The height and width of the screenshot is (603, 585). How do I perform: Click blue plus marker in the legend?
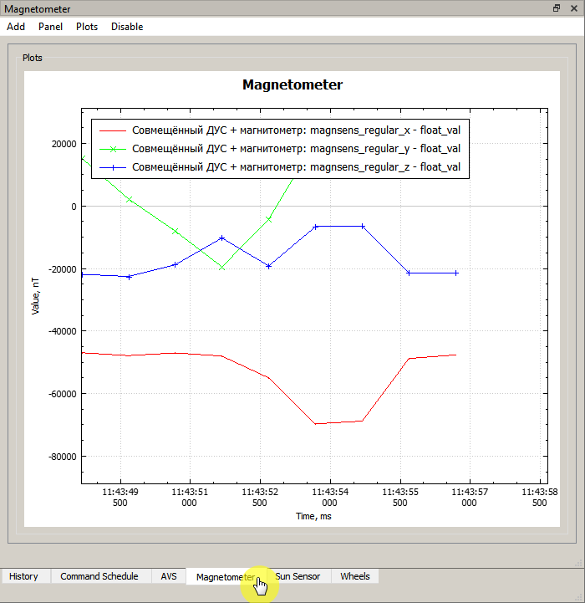coord(112,167)
